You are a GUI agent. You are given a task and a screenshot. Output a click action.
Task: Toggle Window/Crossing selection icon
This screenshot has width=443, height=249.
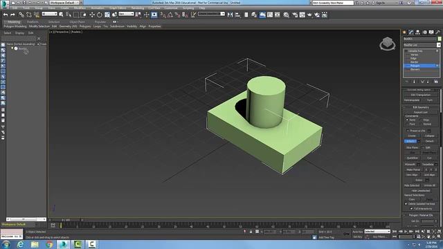coord(83,15)
